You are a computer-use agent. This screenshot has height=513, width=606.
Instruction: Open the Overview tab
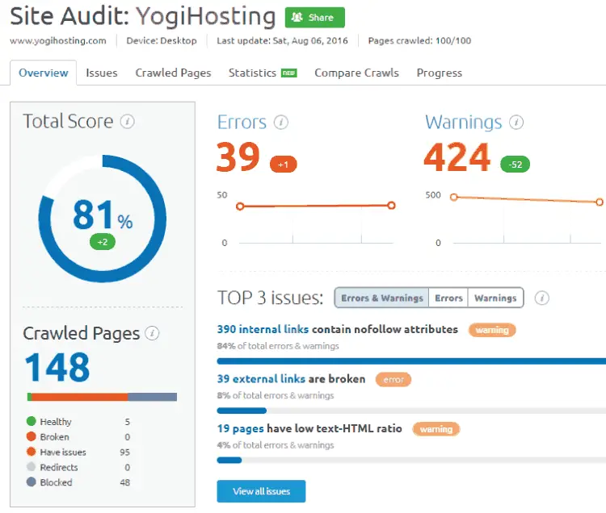tap(44, 73)
